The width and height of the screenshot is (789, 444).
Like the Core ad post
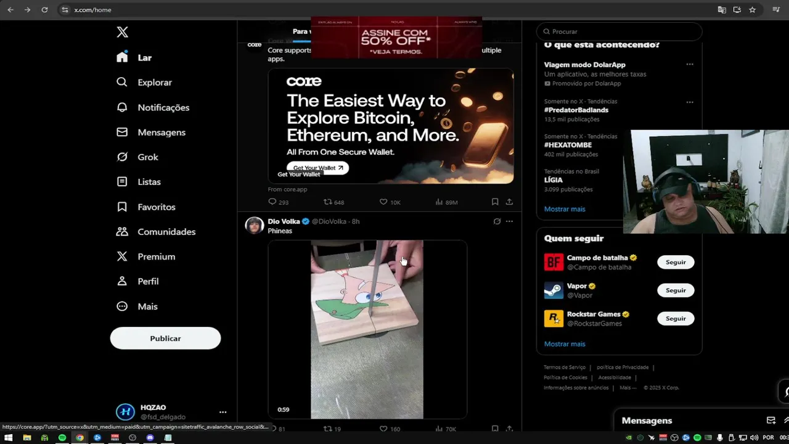[390, 202]
